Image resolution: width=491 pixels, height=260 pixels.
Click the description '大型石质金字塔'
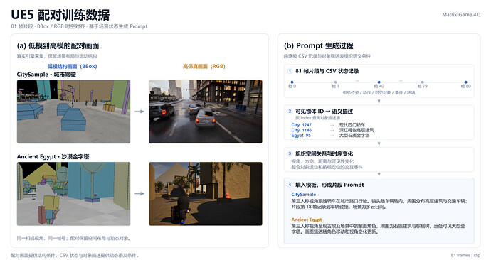[x=354, y=135]
